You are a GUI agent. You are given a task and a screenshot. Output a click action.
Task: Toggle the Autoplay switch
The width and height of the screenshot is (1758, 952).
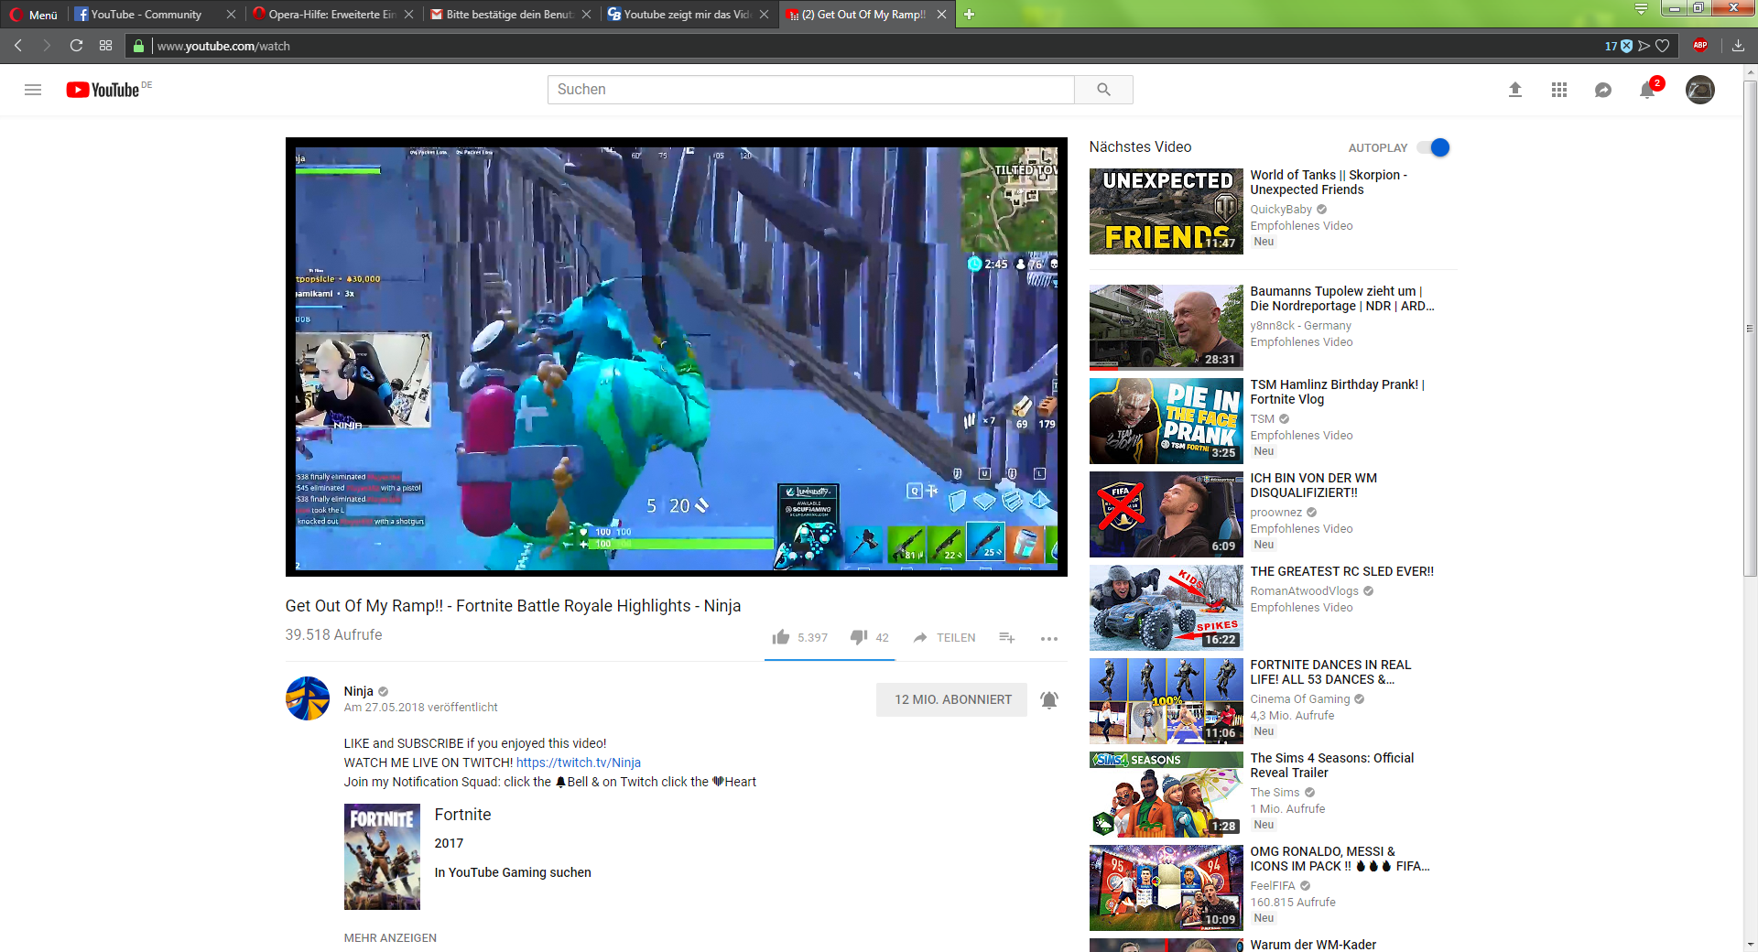[x=1433, y=147]
